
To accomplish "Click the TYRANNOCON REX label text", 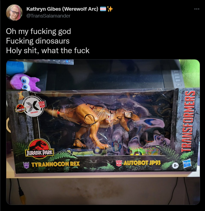I will [x=56, y=164].
